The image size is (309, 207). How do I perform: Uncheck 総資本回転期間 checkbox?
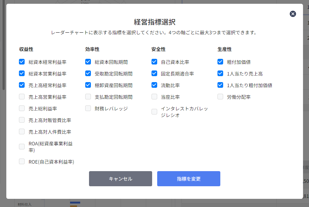(x=88, y=62)
